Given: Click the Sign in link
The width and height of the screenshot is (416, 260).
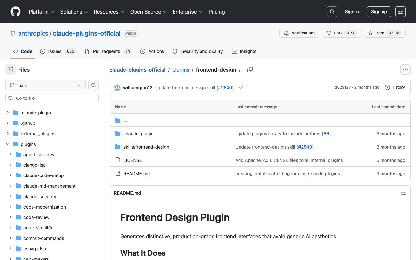Looking at the screenshot, I should pyautogui.click(x=352, y=12).
